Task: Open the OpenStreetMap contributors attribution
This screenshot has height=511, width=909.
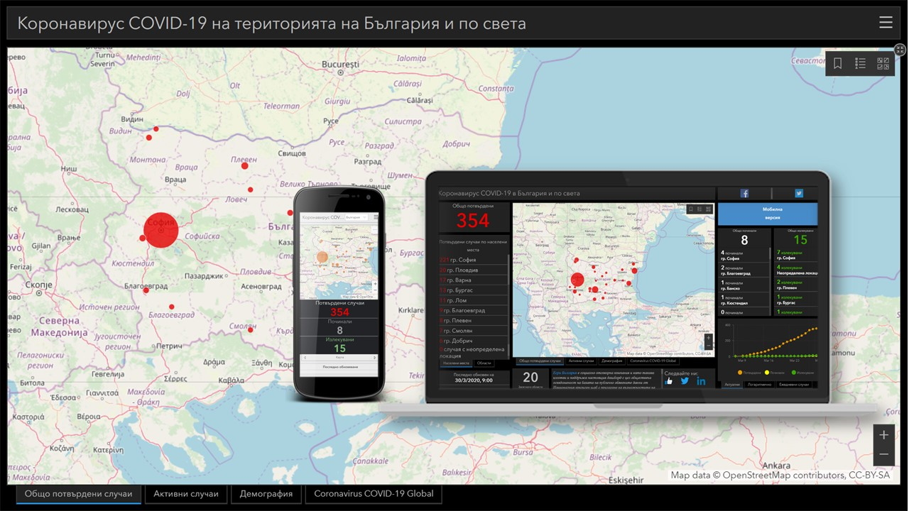Action: [780, 476]
